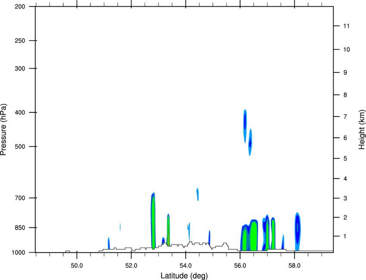
Task: Click the 400 pressure tick label
Action: (x=20, y=112)
